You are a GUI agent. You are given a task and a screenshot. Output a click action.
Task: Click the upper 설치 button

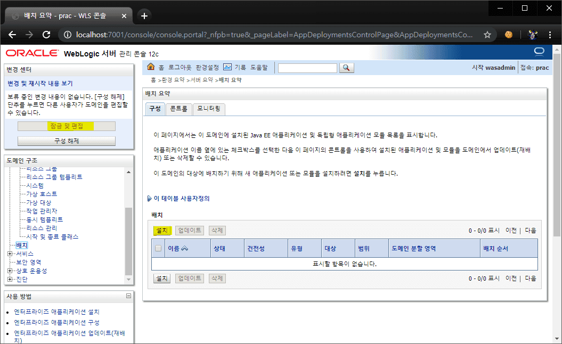[162, 231]
